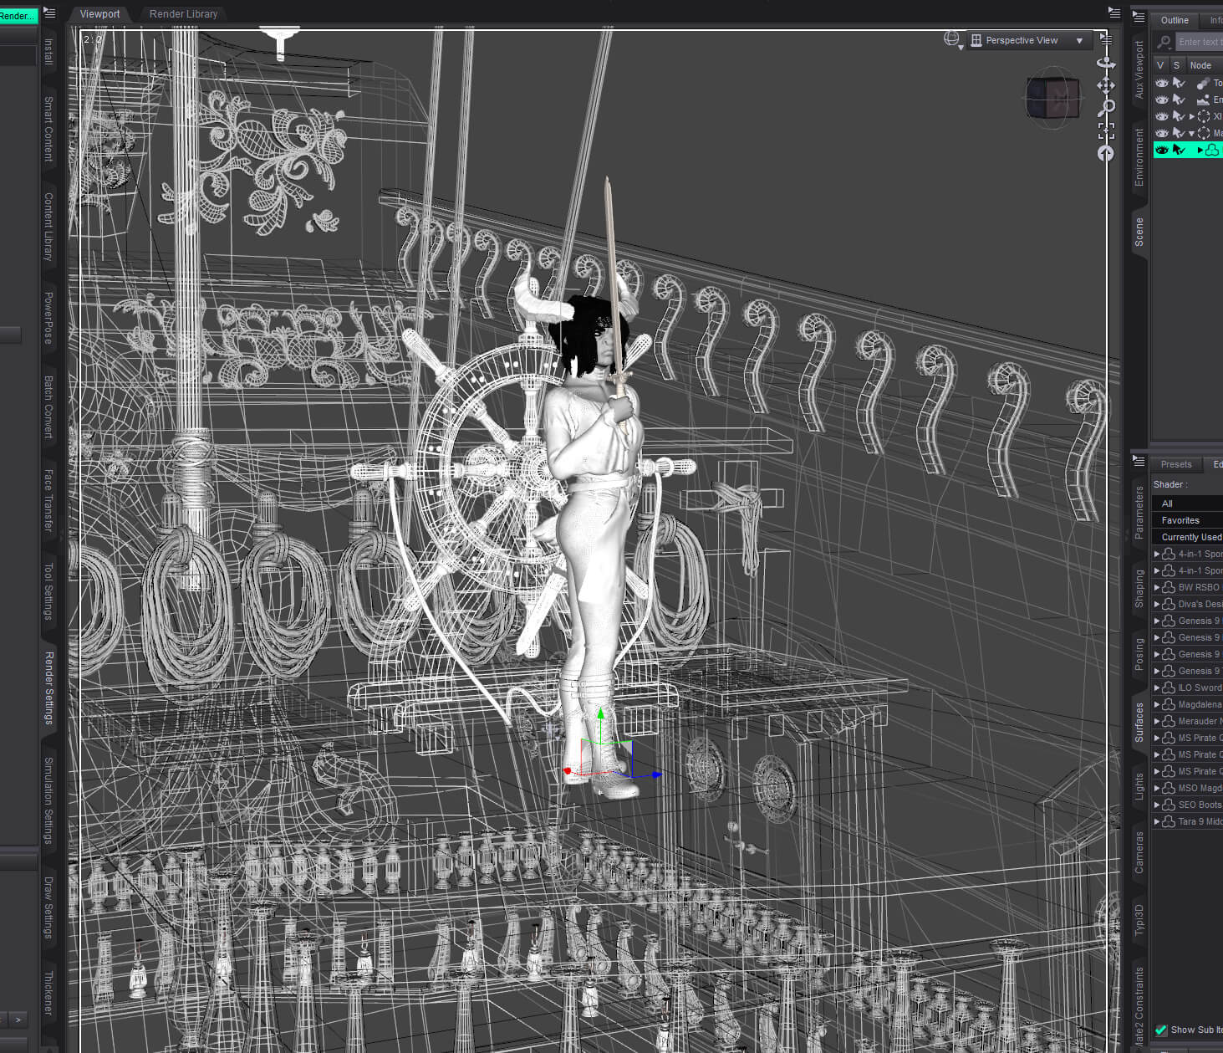The width and height of the screenshot is (1223, 1053).
Task: Select the Favorites shader filter
Action: tap(1187, 520)
